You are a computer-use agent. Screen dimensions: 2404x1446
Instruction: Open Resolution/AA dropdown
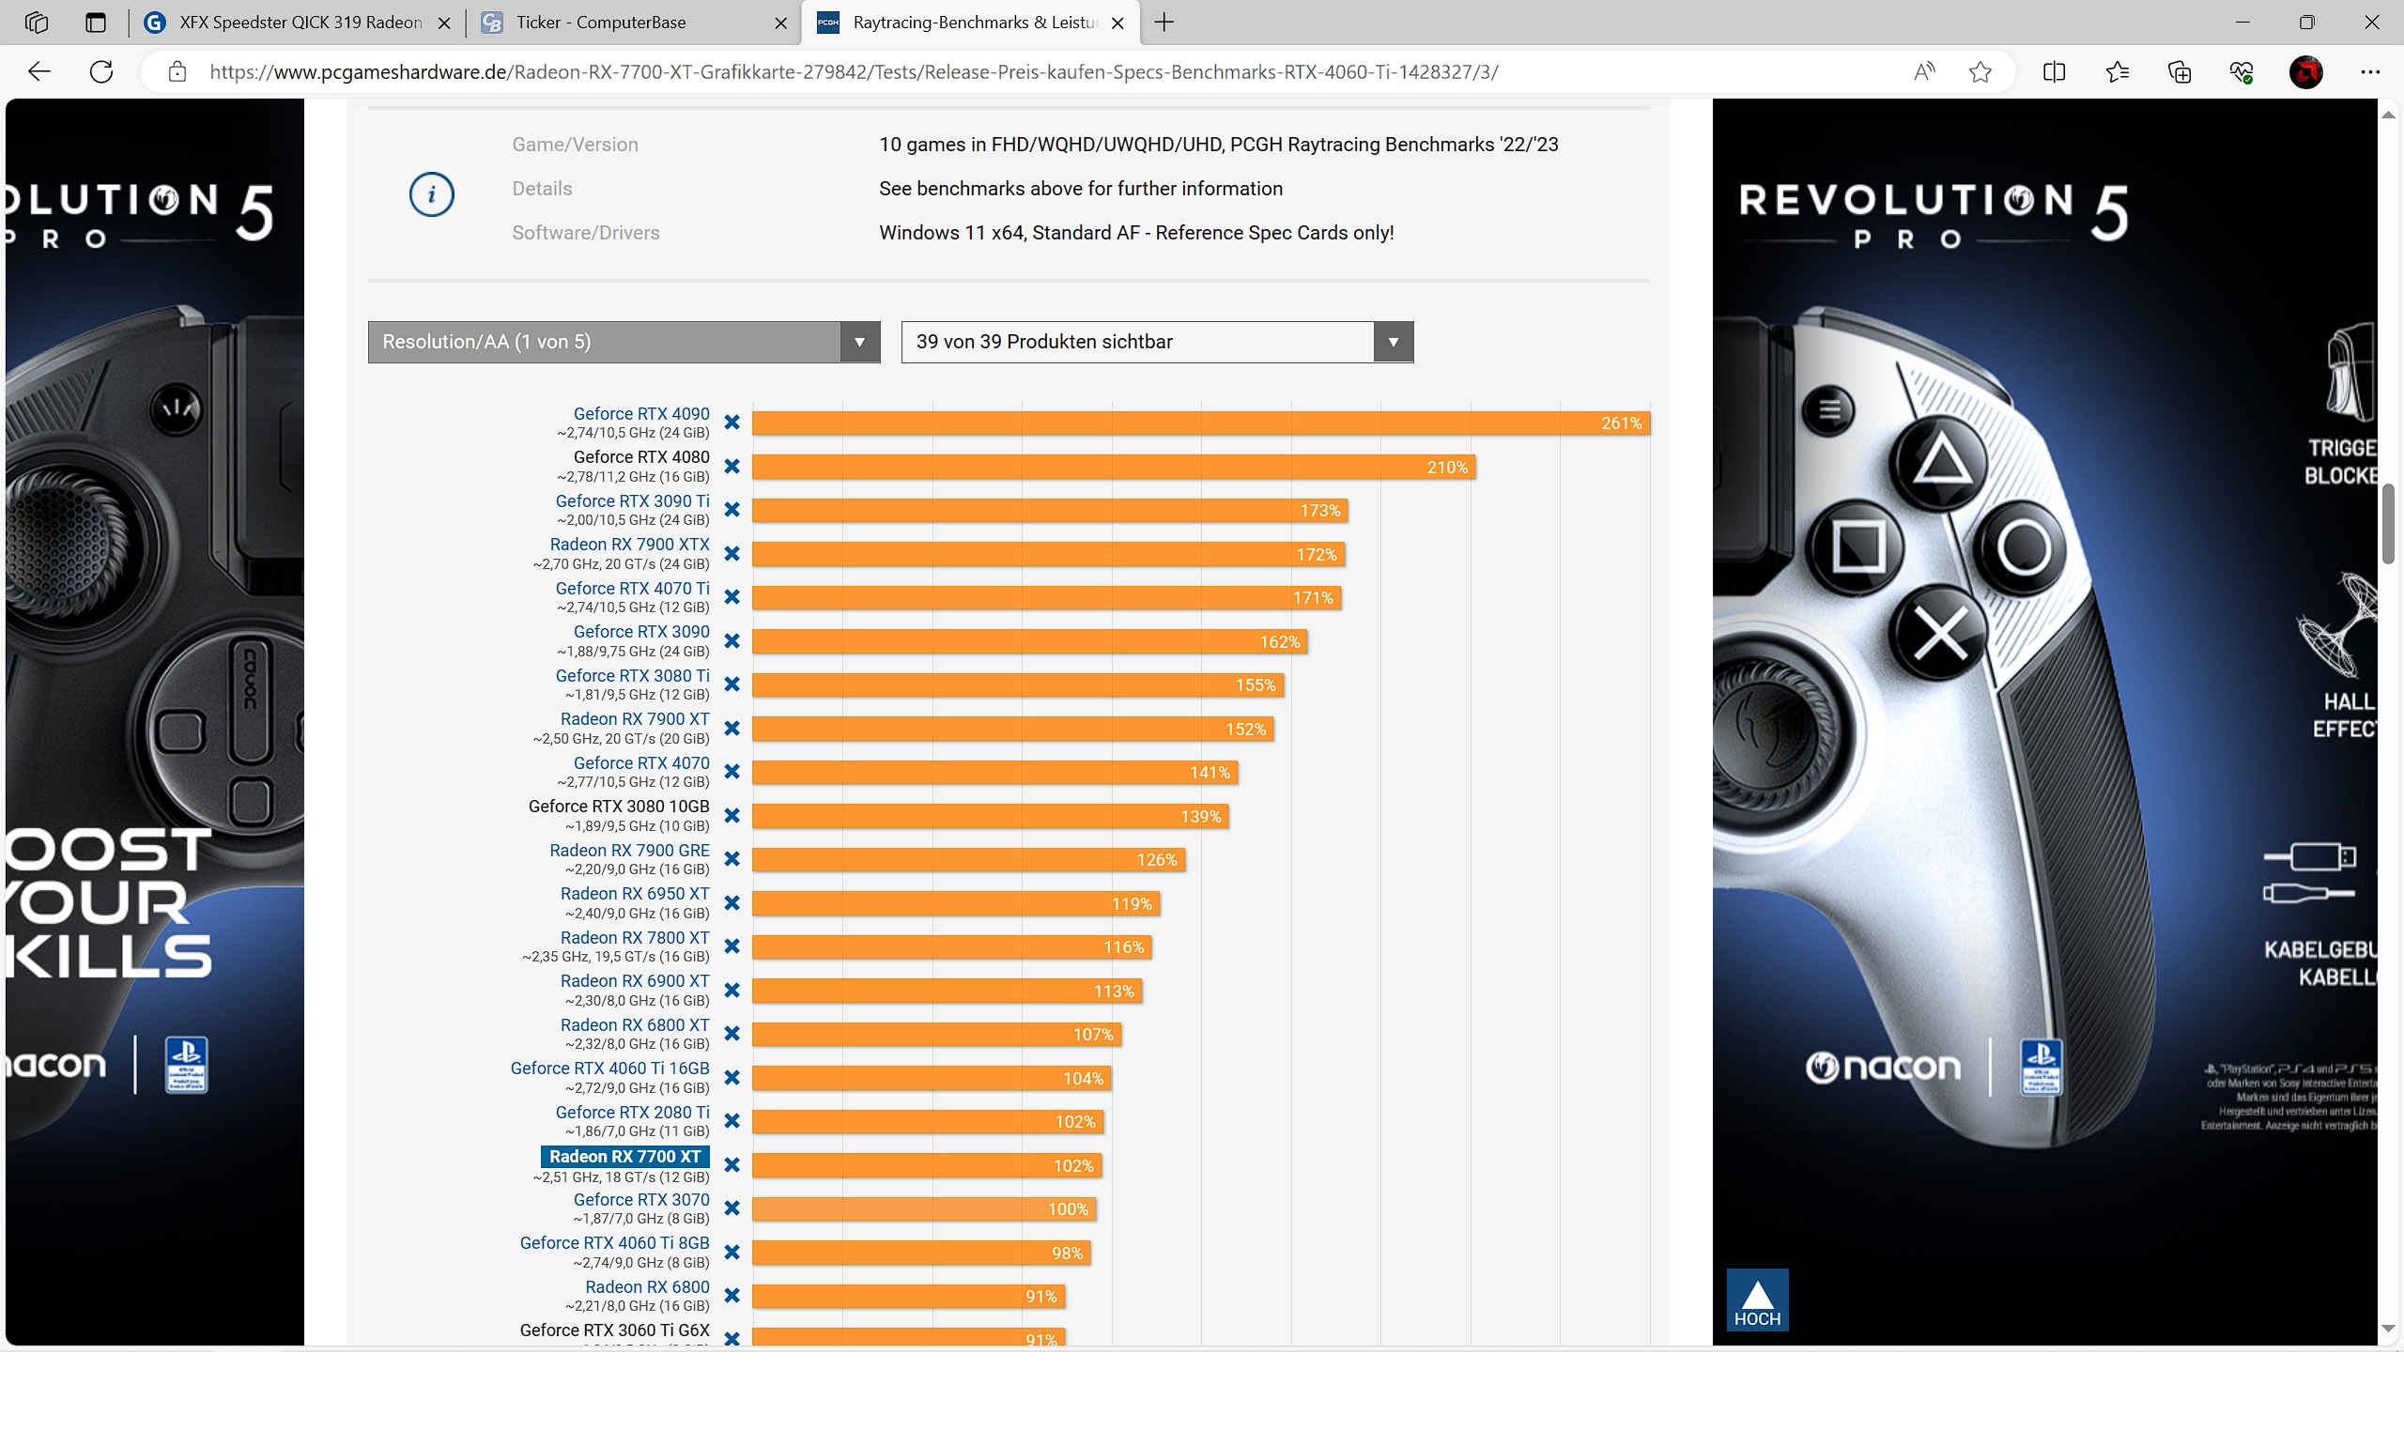[624, 342]
